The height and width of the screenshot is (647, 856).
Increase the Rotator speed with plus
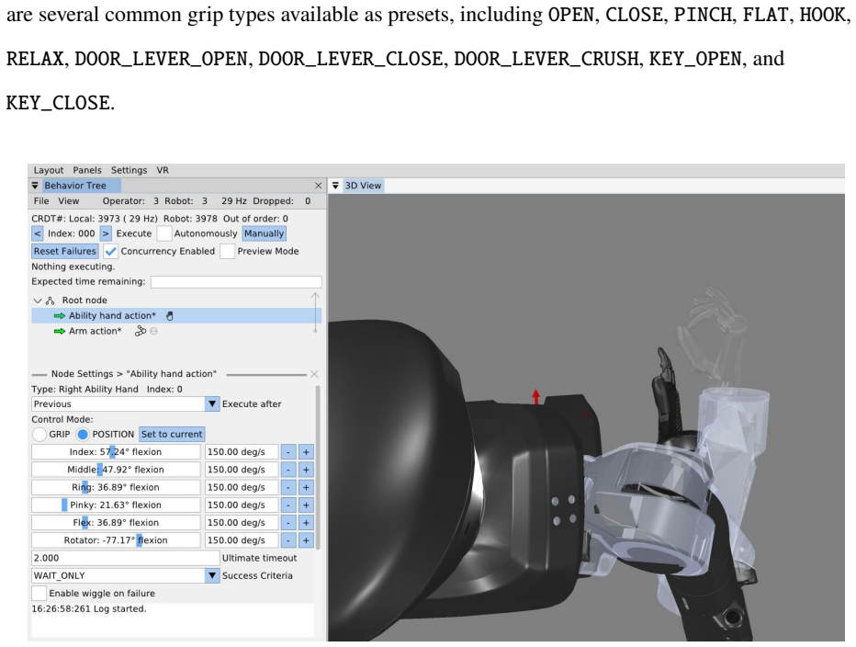[x=306, y=540]
